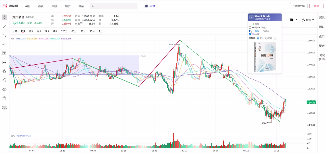The width and height of the screenshot is (326, 153).
Task: Open the A股 menu
Action: [x=28, y=6]
